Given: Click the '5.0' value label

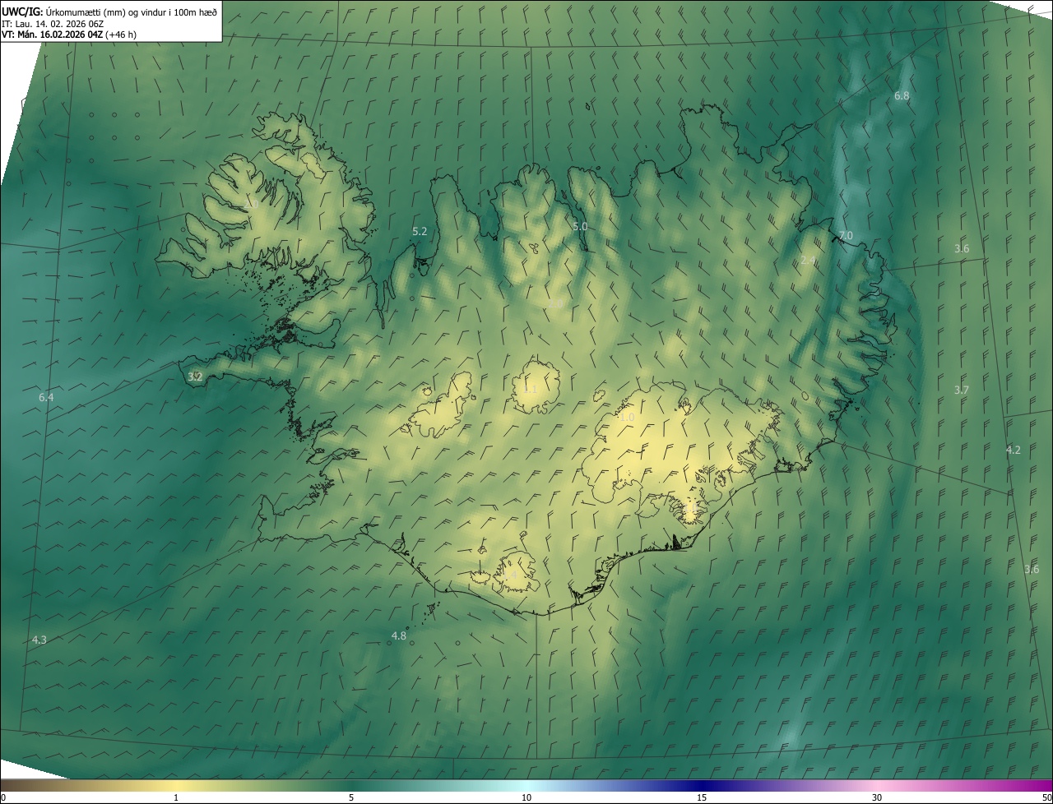Looking at the screenshot, I should point(580,226).
